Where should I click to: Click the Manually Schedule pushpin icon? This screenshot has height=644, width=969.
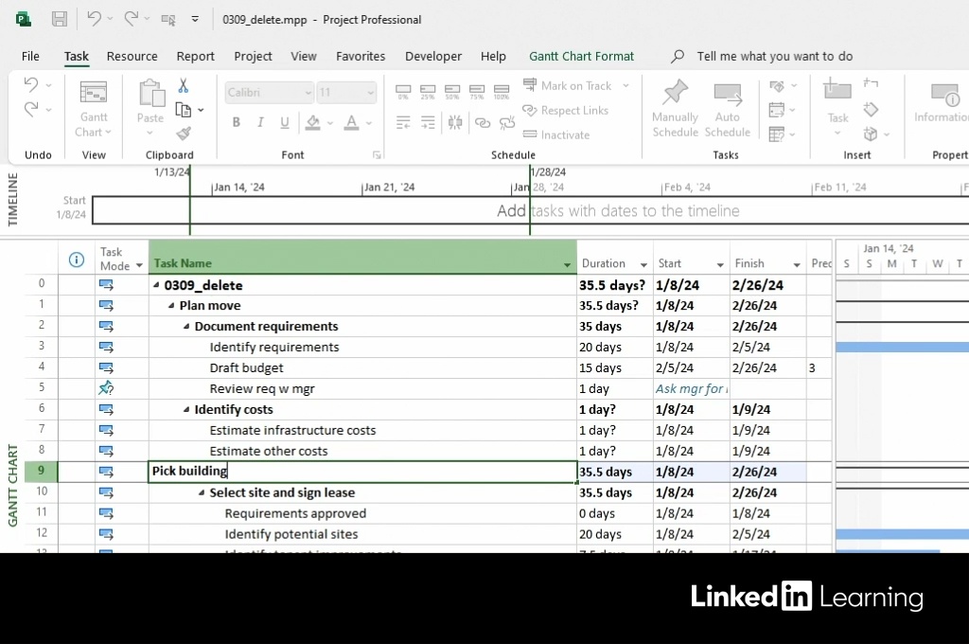[675, 93]
